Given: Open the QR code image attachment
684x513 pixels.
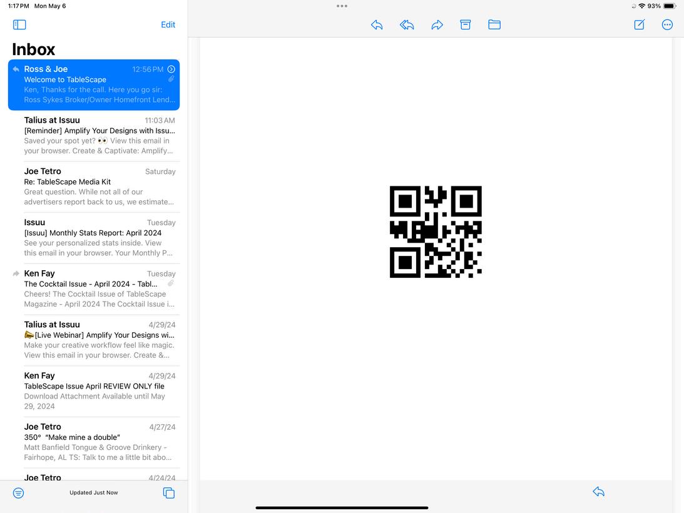Looking at the screenshot, I should click(x=436, y=231).
